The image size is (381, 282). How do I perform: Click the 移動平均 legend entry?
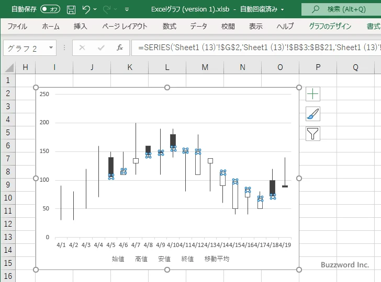tap(217, 259)
